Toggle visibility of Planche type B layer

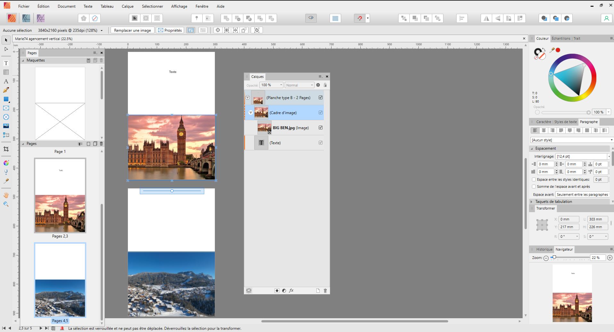(321, 97)
